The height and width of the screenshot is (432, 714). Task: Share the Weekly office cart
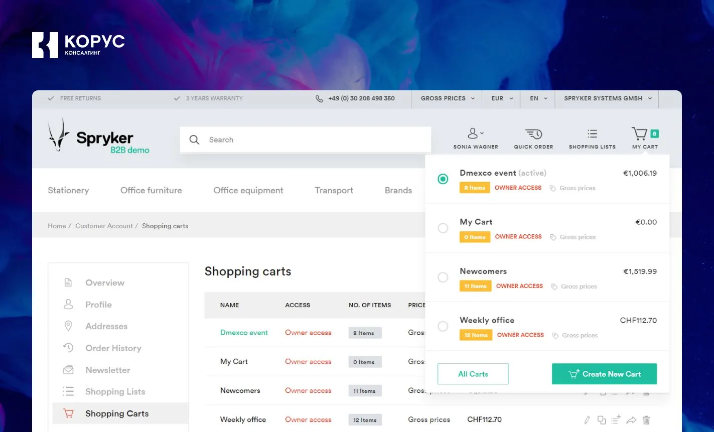pyautogui.click(x=632, y=420)
